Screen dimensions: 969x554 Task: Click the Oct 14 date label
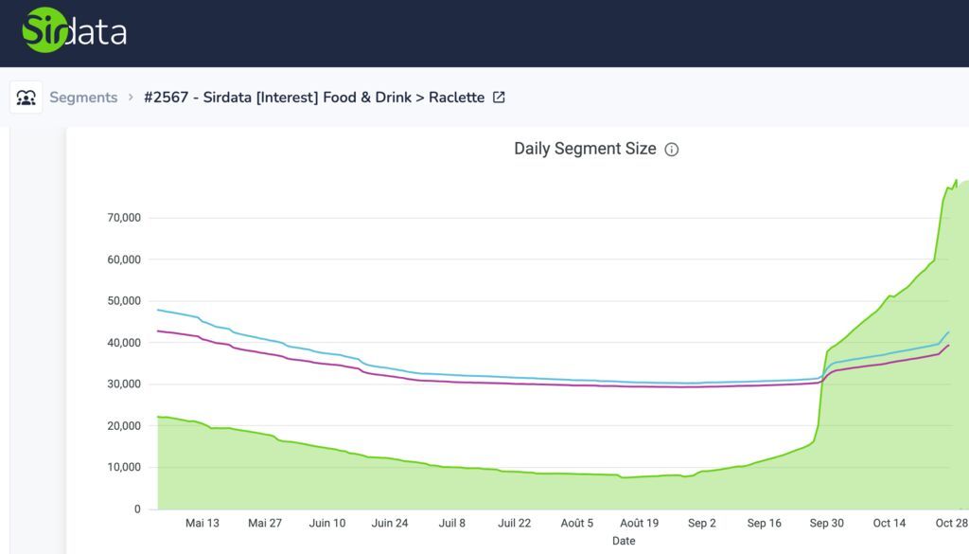coord(889,523)
